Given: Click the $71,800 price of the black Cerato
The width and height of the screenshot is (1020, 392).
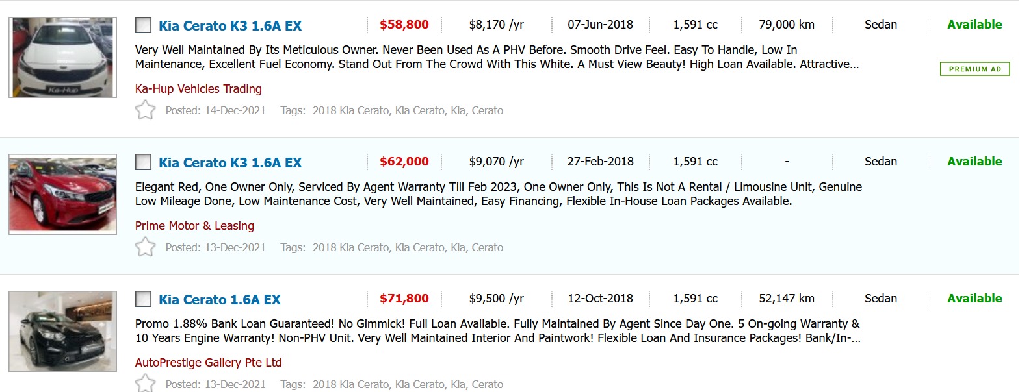Looking at the screenshot, I should click(404, 299).
